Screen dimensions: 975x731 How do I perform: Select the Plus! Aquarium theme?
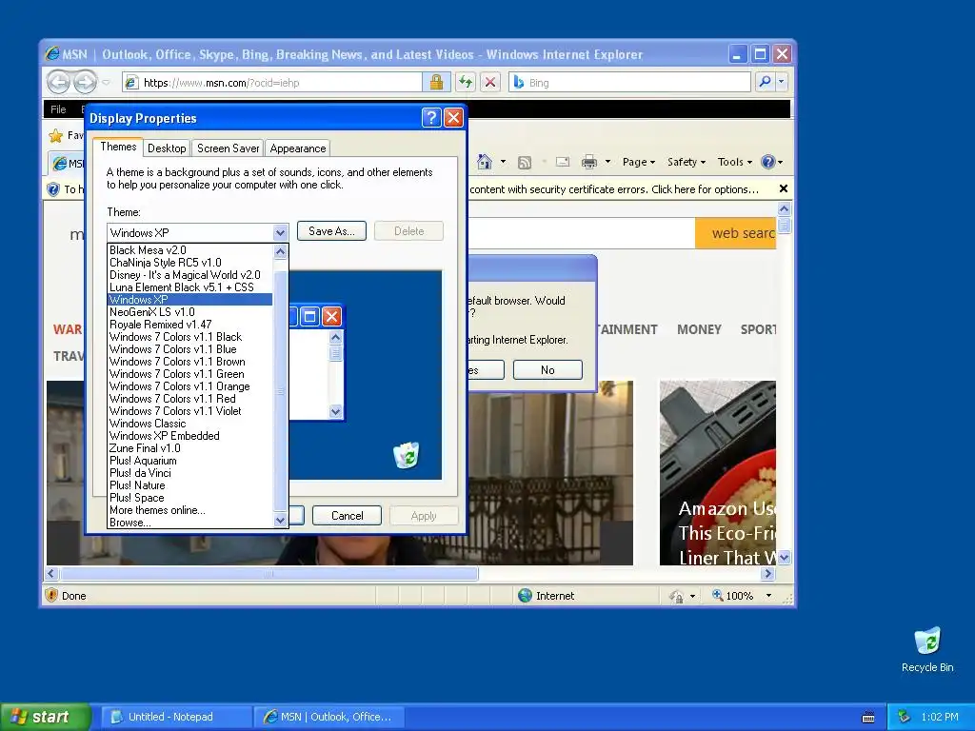click(189, 461)
